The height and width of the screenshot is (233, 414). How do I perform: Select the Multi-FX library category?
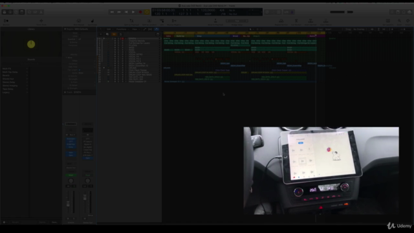(x=14, y=69)
